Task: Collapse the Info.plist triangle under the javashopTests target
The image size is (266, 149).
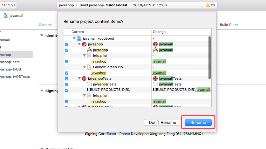Action: click(x=84, y=96)
